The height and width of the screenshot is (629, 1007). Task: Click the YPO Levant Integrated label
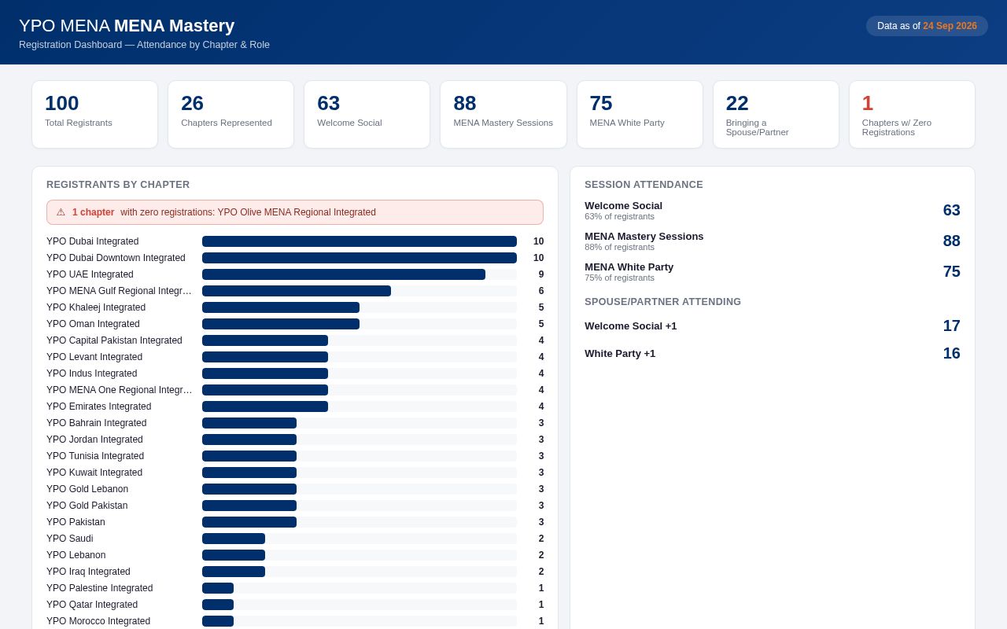click(x=94, y=357)
